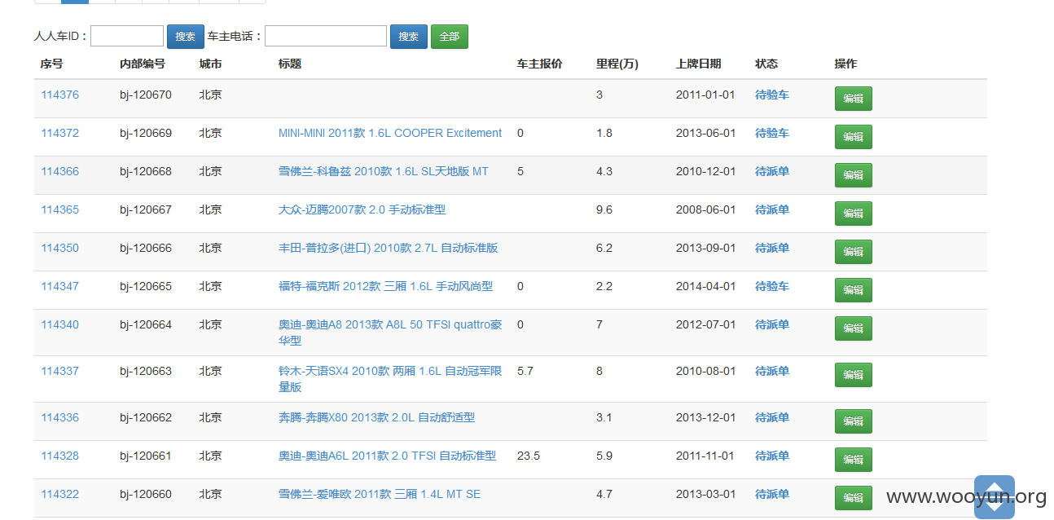Viewport: 1054px width, 520px height.
Task: Click 待派单 status in row 114322
Action: [772, 494]
